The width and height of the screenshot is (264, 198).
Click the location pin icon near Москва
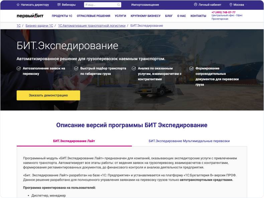point(231,5)
